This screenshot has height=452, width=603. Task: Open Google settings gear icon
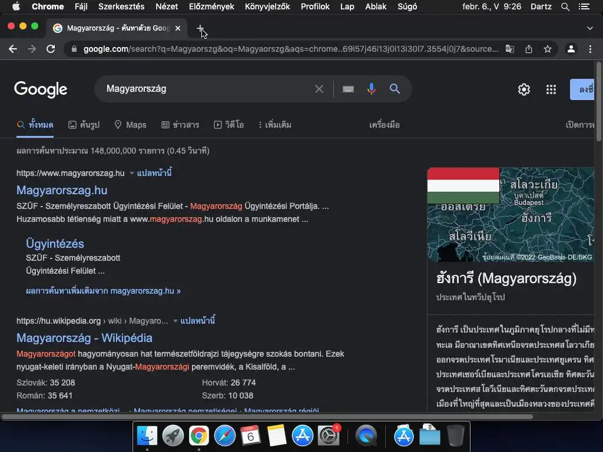(524, 89)
